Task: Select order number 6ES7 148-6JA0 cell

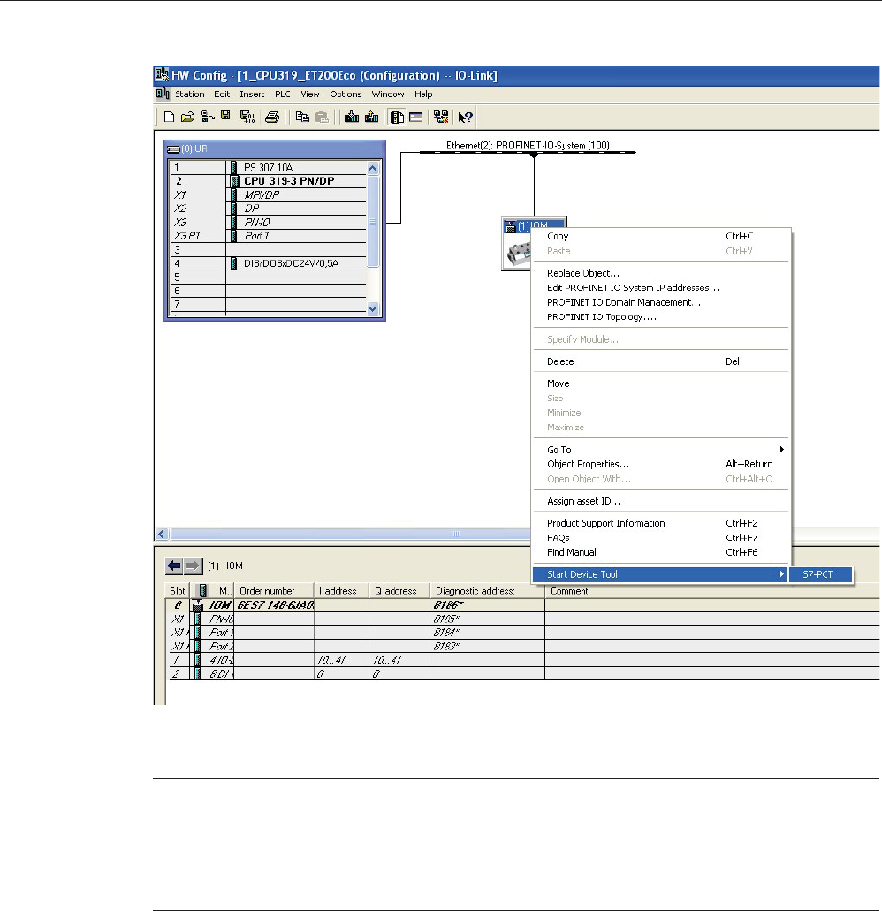Action: tap(274, 605)
